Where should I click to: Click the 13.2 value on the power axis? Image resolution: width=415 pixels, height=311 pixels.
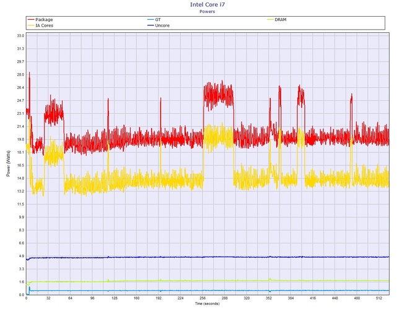(20, 191)
